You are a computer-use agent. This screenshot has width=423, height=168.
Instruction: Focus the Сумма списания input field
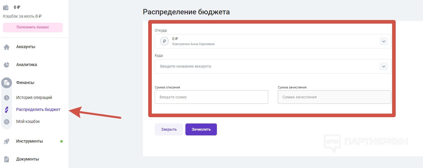tap(211, 97)
